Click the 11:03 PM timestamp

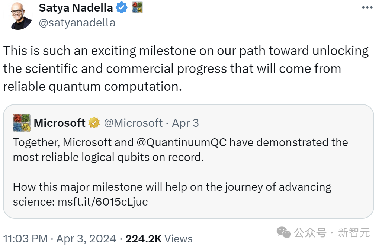[x=25, y=238]
